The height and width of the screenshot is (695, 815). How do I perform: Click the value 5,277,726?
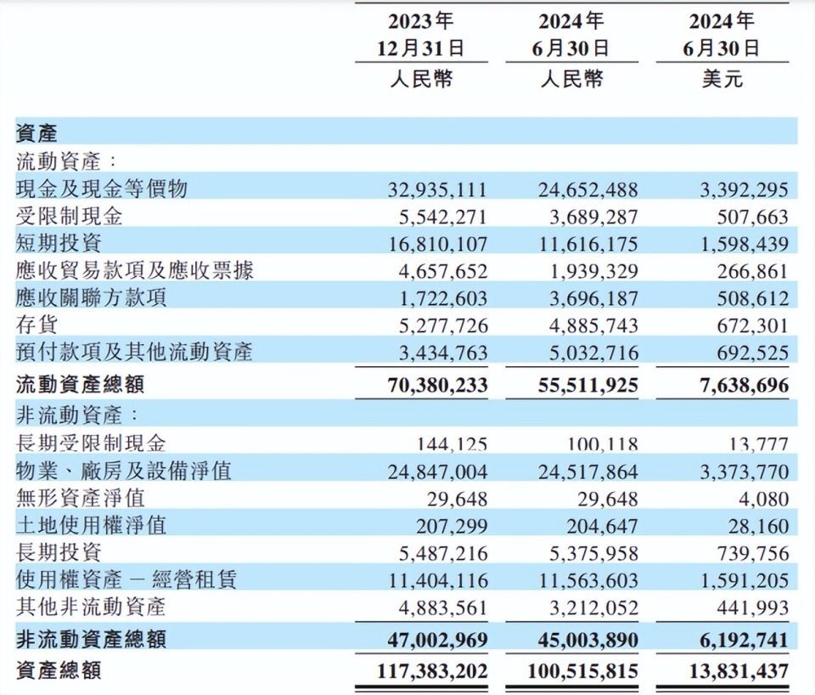pos(443,325)
